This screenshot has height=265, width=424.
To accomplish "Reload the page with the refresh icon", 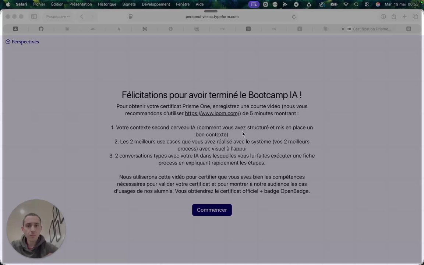I will (294, 17).
